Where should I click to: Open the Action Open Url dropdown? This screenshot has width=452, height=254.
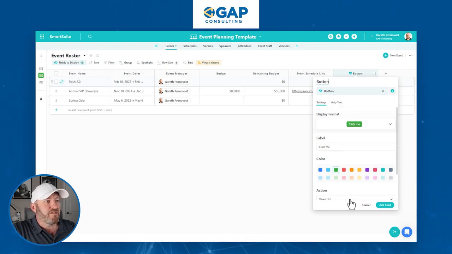355,199
